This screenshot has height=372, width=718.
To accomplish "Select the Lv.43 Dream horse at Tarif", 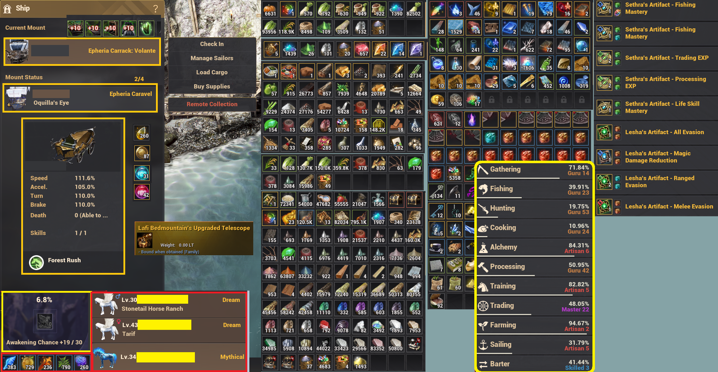I will [169, 330].
